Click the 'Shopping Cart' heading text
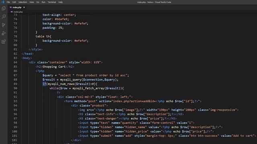 tap(54, 67)
